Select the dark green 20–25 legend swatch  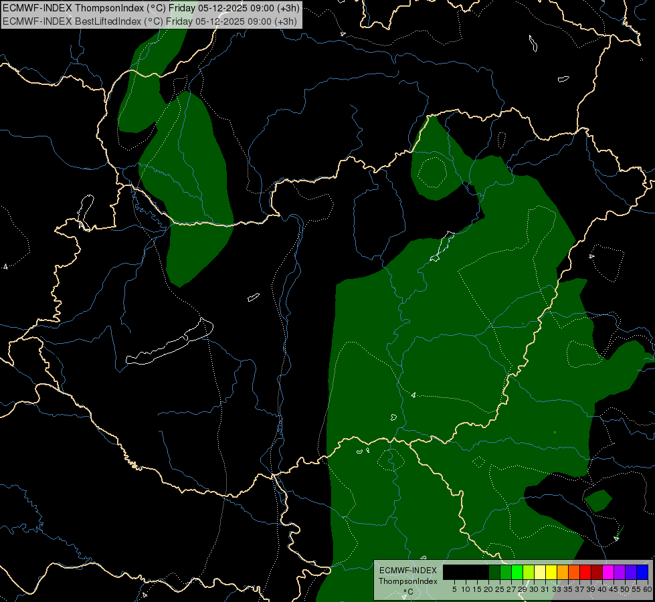pyautogui.click(x=494, y=572)
